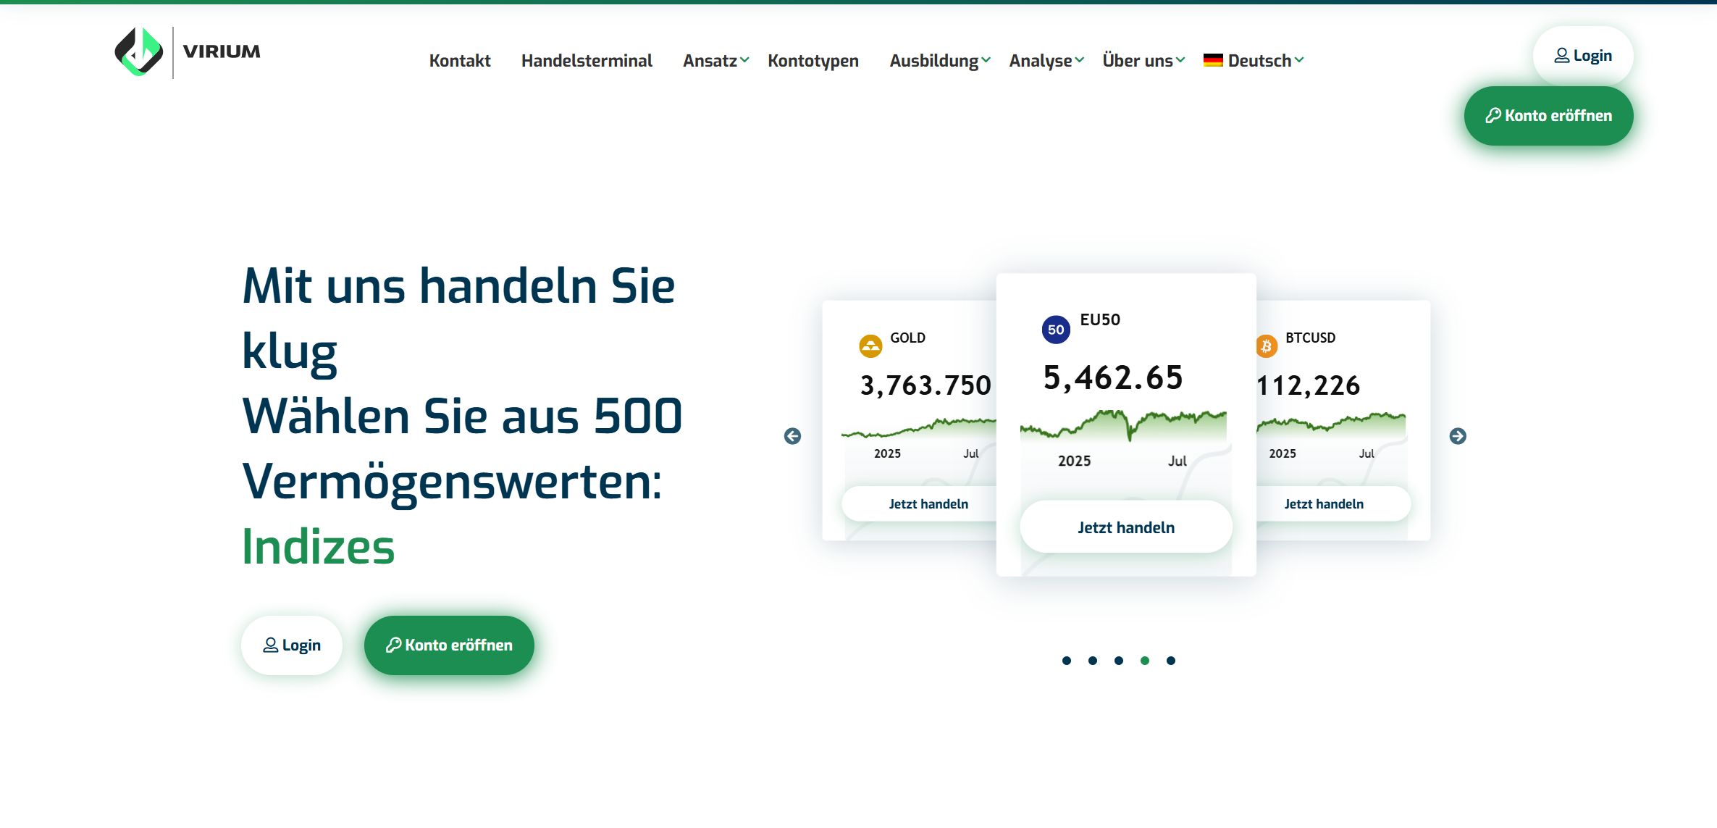
Task: Click the green Konto eröffnen hero button
Action: coord(449,645)
